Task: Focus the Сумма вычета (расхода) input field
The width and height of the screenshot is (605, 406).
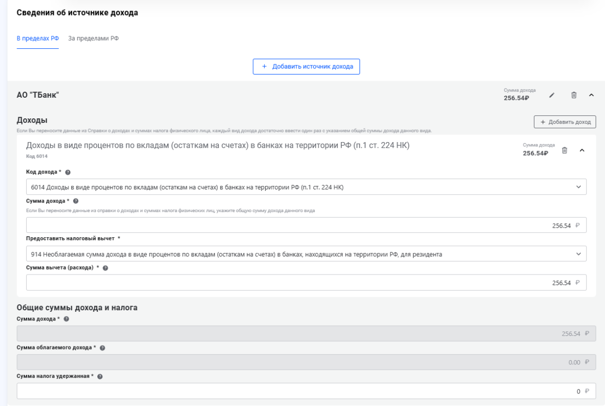Action: pyautogui.click(x=306, y=283)
